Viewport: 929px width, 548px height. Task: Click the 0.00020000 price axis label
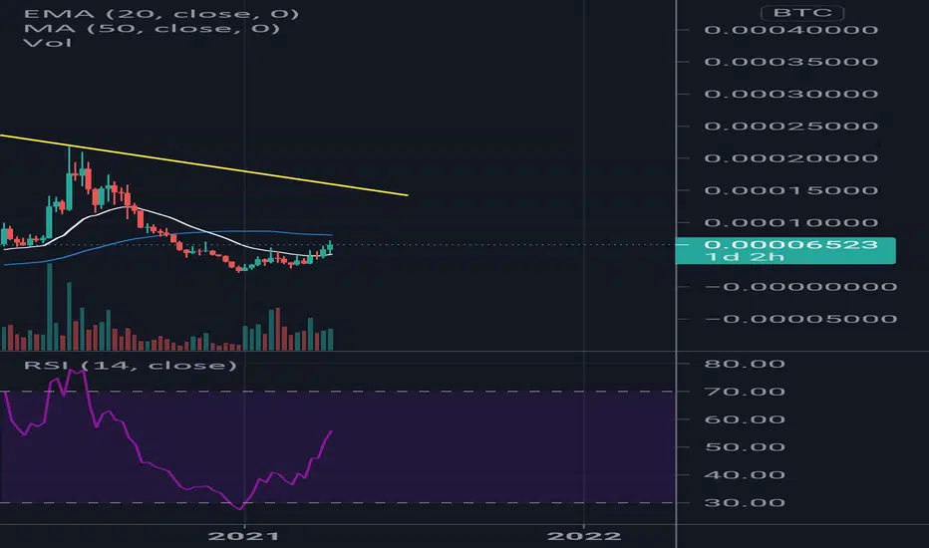pyautogui.click(x=791, y=158)
